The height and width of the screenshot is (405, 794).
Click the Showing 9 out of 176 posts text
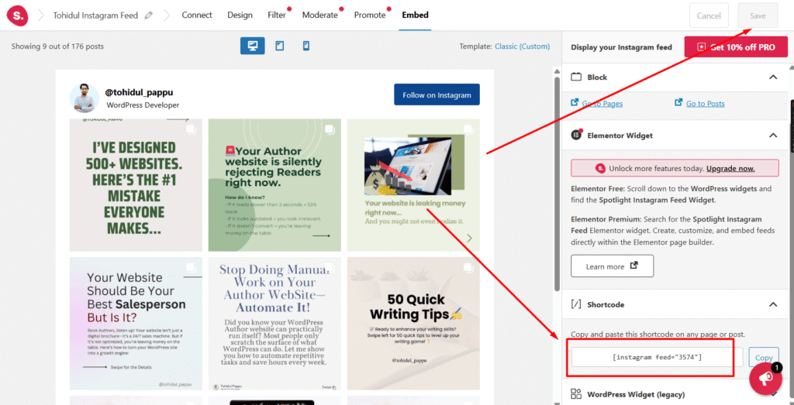click(x=57, y=46)
